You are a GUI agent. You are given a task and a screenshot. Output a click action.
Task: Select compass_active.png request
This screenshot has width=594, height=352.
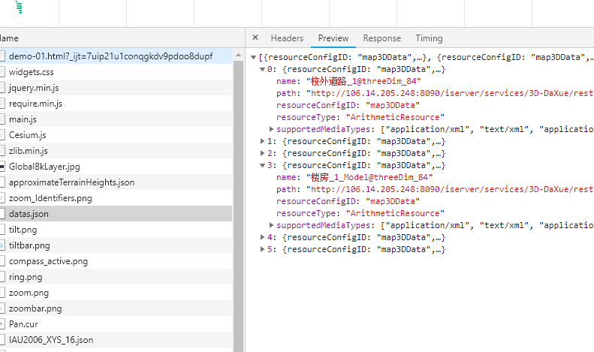coord(116,261)
